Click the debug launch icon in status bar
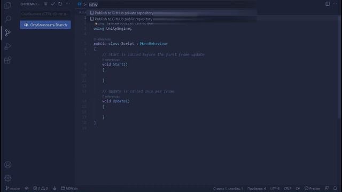342x192 pixels. point(55,188)
